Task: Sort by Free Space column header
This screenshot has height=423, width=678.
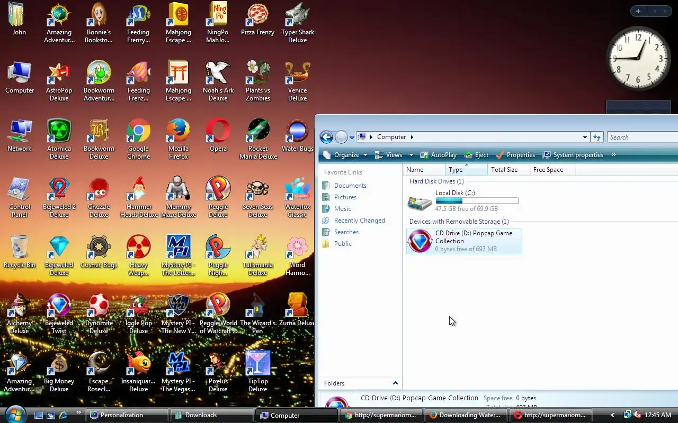Action: tap(552, 170)
